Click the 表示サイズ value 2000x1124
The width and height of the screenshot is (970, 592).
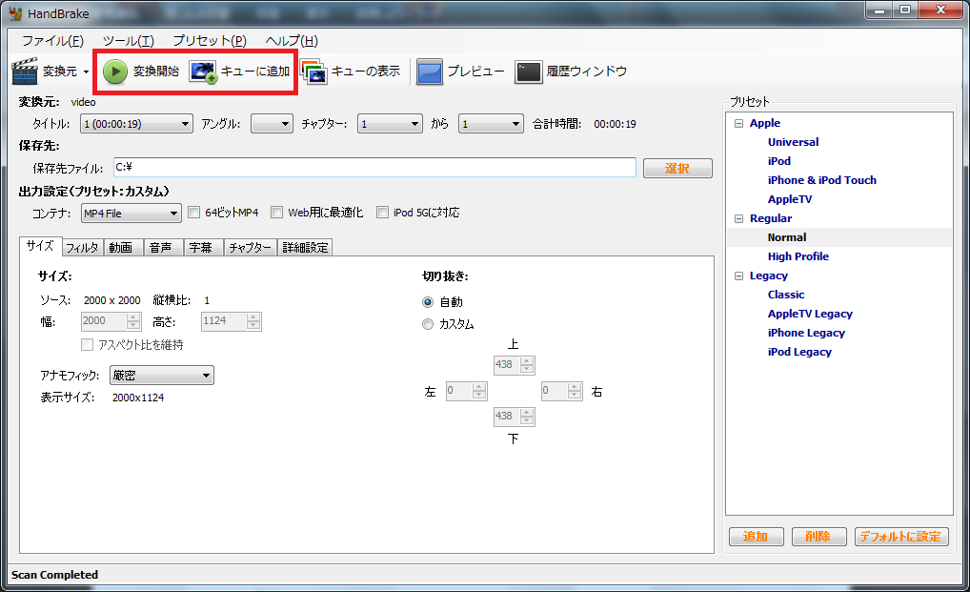[x=138, y=398]
